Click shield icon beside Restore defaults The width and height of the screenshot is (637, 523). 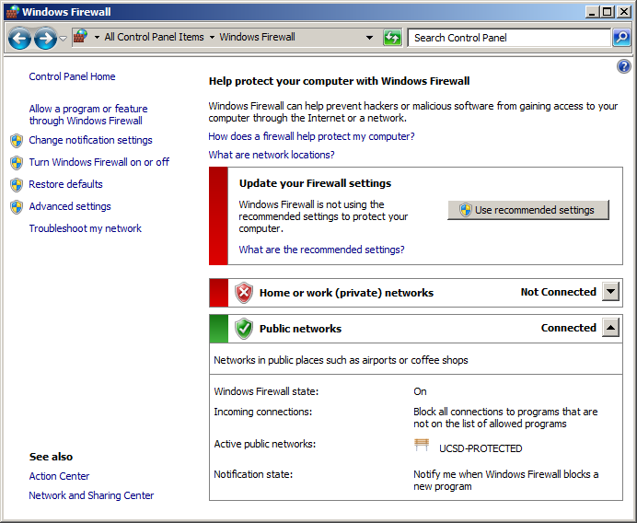click(17, 185)
